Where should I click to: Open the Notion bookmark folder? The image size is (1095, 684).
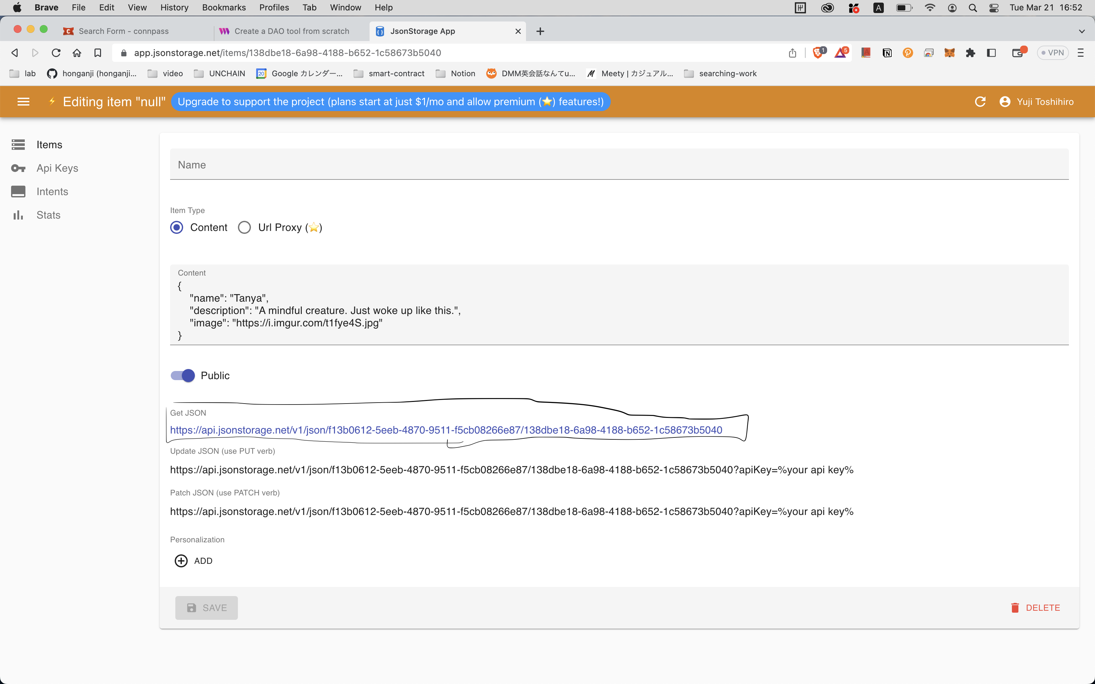[456, 73]
